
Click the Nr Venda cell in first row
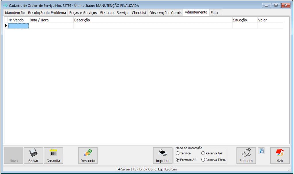(x=18, y=26)
